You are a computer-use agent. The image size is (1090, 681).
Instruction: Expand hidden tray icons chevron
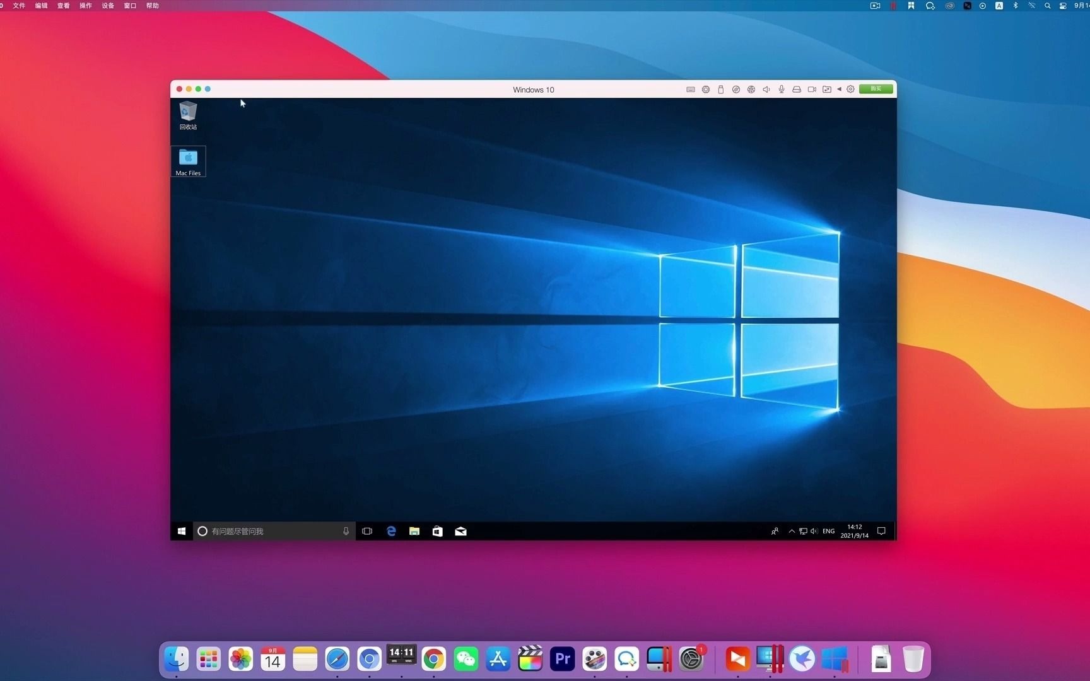coord(792,532)
